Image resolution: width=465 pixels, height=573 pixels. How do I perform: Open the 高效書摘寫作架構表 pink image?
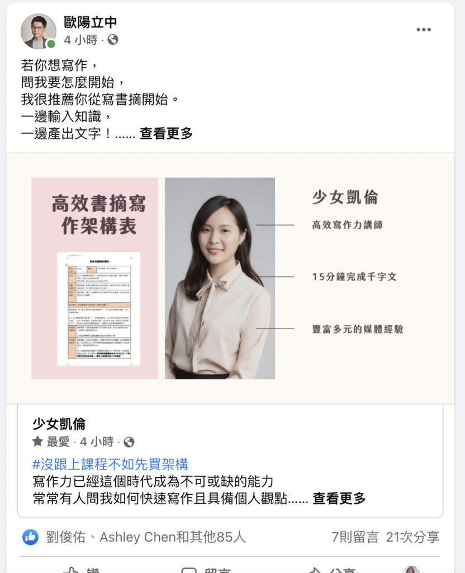click(95, 278)
